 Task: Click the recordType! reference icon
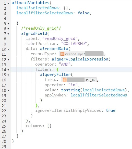tap(62, 54)
